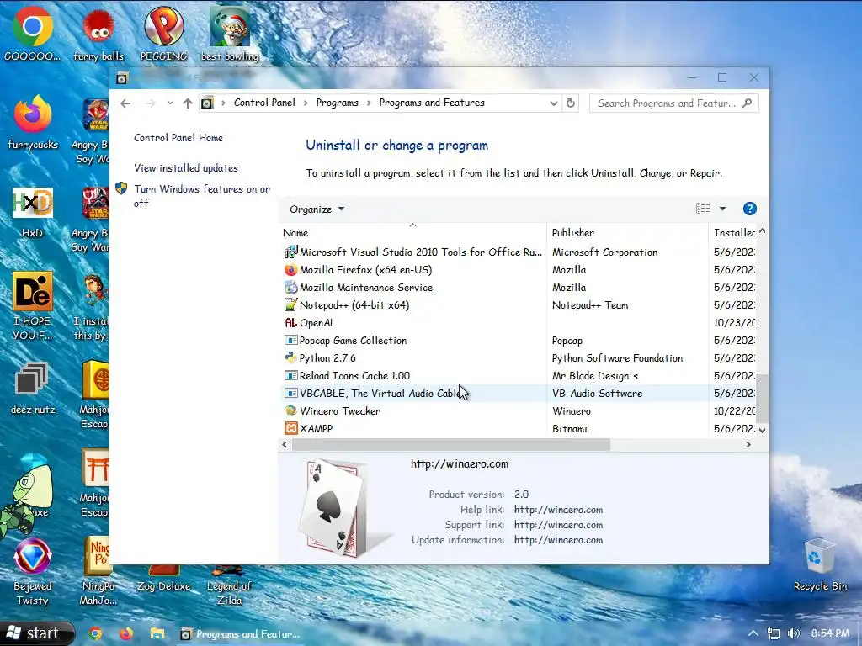Image resolution: width=862 pixels, height=646 pixels.
Task: Show hidden tray icons chevron
Action: (753, 633)
